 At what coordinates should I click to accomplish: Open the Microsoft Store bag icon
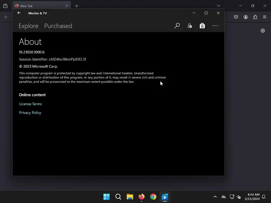(202, 26)
